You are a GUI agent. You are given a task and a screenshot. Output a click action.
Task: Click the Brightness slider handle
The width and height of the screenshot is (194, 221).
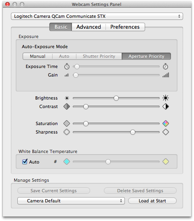coord(116,98)
